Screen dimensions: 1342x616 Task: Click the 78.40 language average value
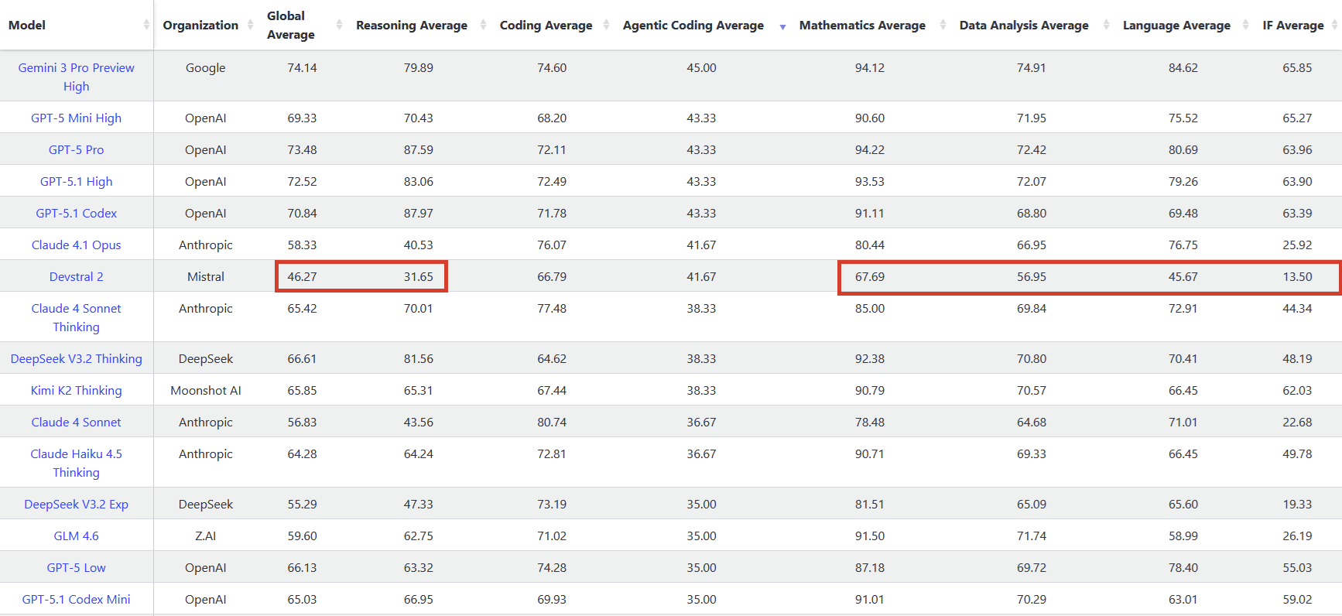pyautogui.click(x=1183, y=567)
